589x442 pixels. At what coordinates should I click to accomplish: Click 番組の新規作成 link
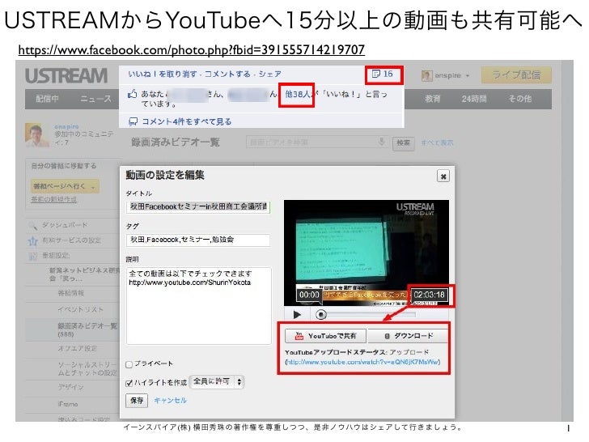pyautogui.click(x=53, y=199)
